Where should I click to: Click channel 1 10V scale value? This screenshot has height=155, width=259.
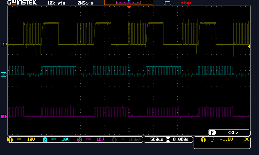(31, 139)
